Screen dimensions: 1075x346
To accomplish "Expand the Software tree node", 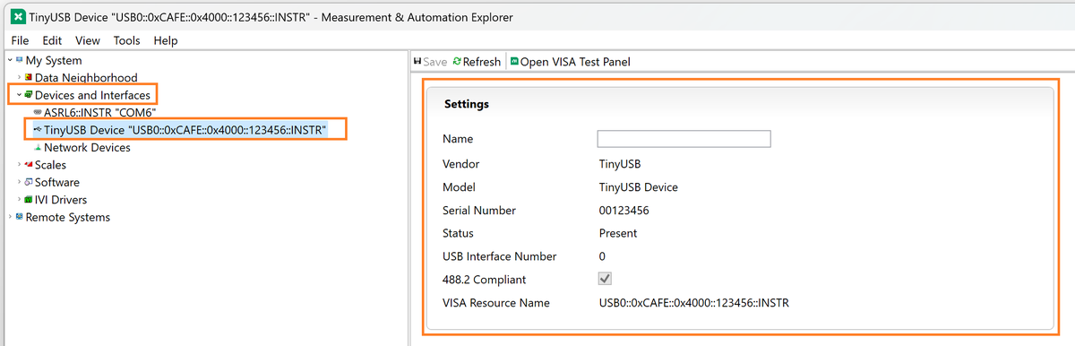I will coord(19,182).
